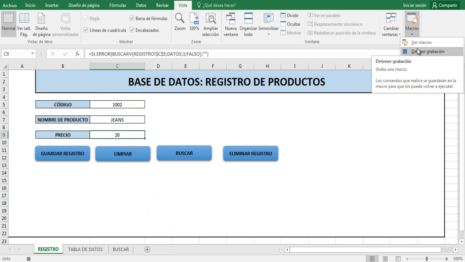Screen dimensions: 465x262
Task: Expand the Inmovilizar dropdown arrow
Action: [x=268, y=35]
